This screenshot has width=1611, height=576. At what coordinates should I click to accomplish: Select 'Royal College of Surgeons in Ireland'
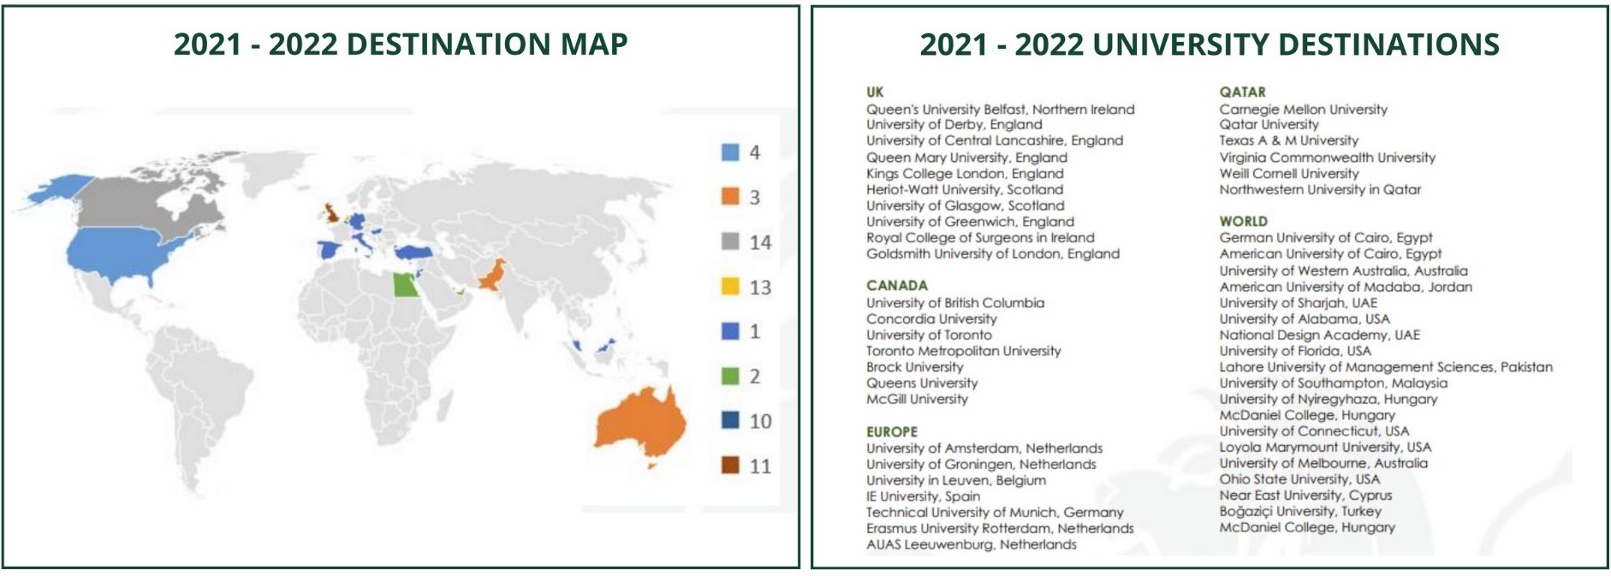tap(980, 238)
